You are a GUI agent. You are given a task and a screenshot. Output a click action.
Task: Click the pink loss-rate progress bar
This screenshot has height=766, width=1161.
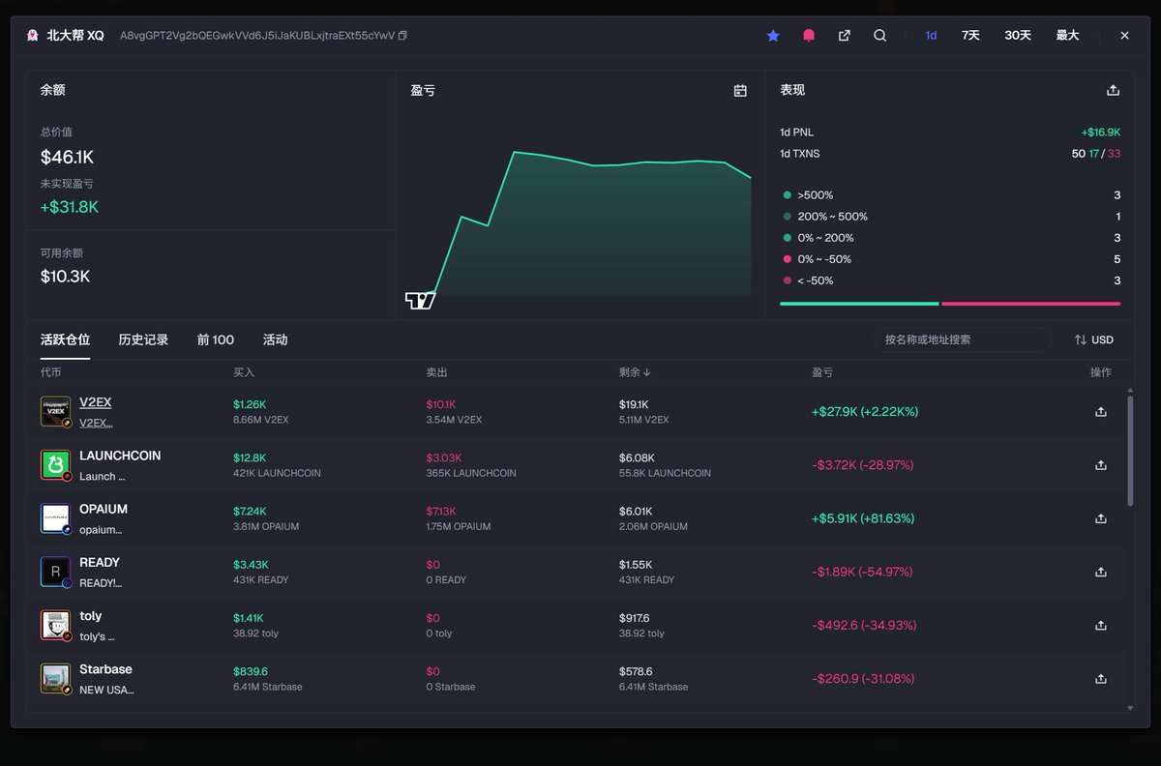coord(1030,304)
